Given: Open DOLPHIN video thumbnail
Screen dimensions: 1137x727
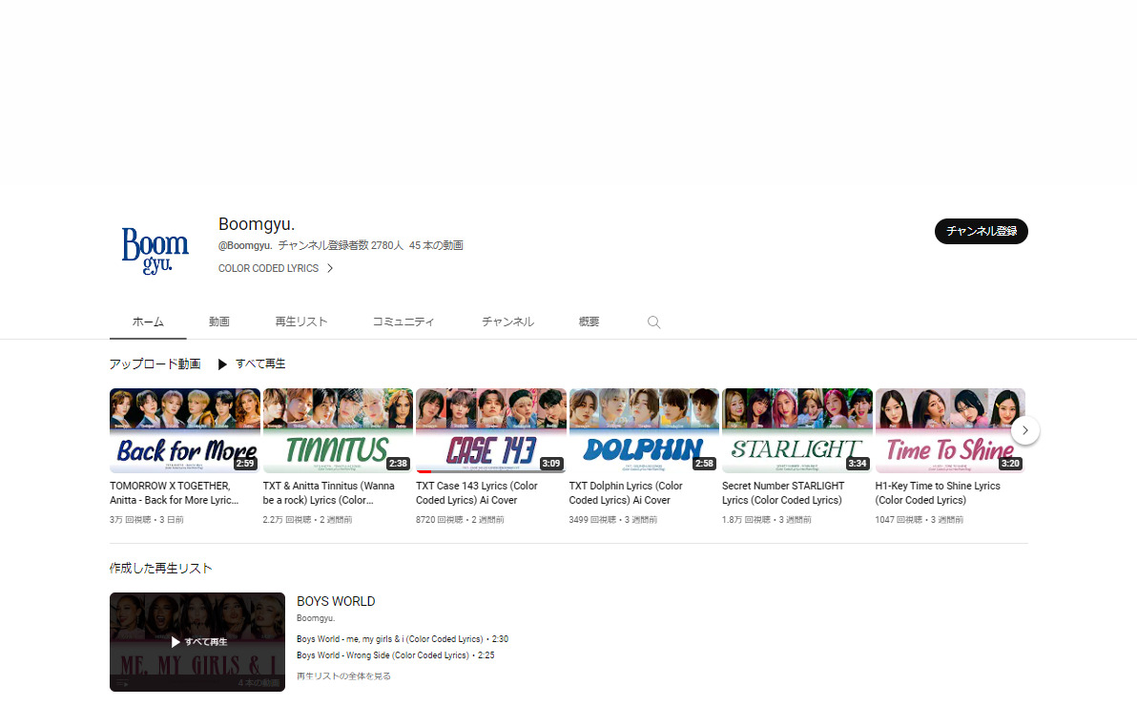Looking at the screenshot, I should click(x=644, y=430).
